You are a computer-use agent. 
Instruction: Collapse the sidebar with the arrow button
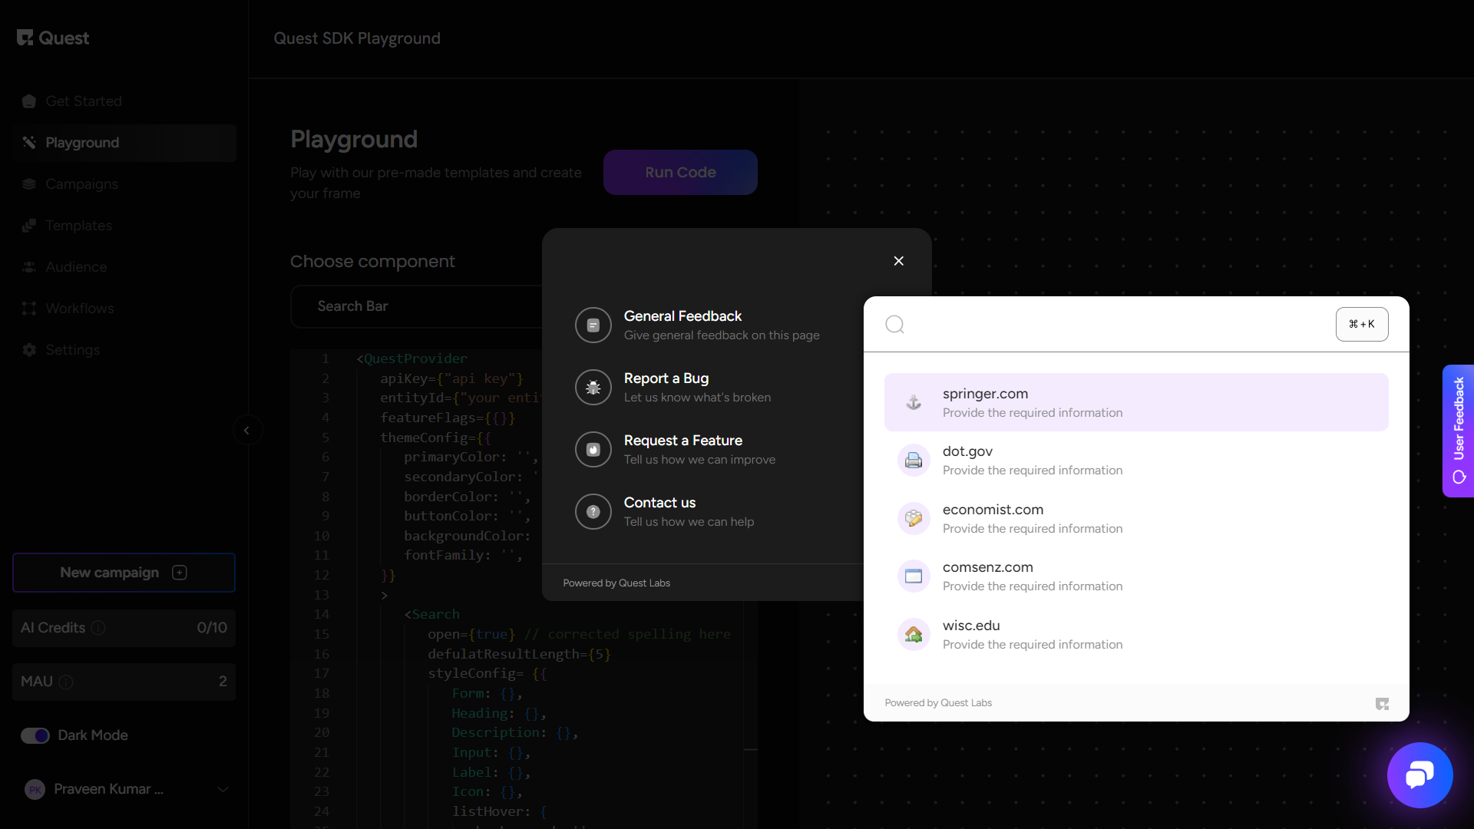pyautogui.click(x=246, y=430)
